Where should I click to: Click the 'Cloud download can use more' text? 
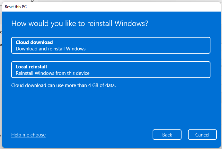point(41,85)
